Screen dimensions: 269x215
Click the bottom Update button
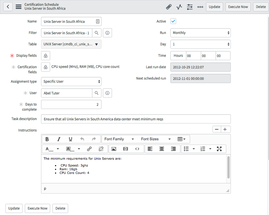tap(14, 208)
